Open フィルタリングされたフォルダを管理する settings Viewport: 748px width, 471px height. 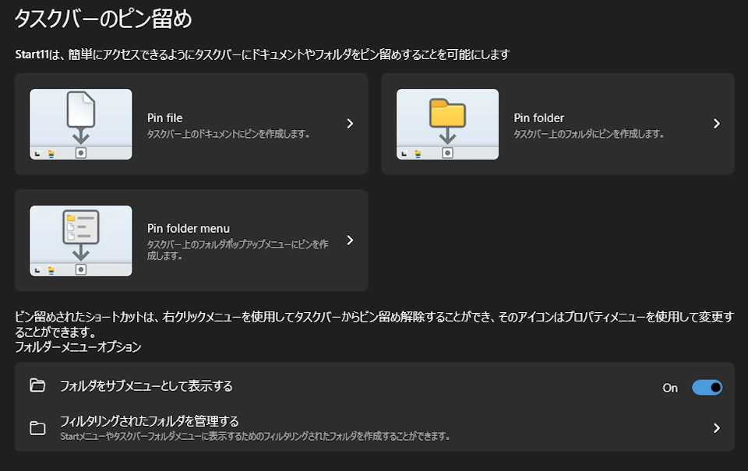[x=375, y=428]
